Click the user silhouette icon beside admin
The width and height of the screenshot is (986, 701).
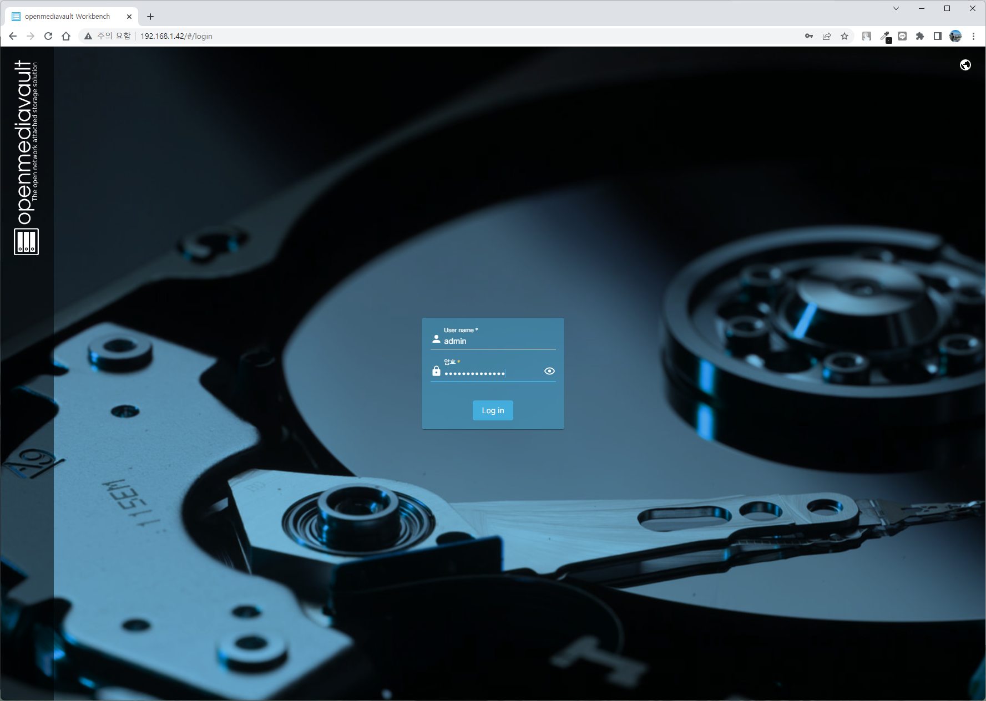(x=437, y=339)
